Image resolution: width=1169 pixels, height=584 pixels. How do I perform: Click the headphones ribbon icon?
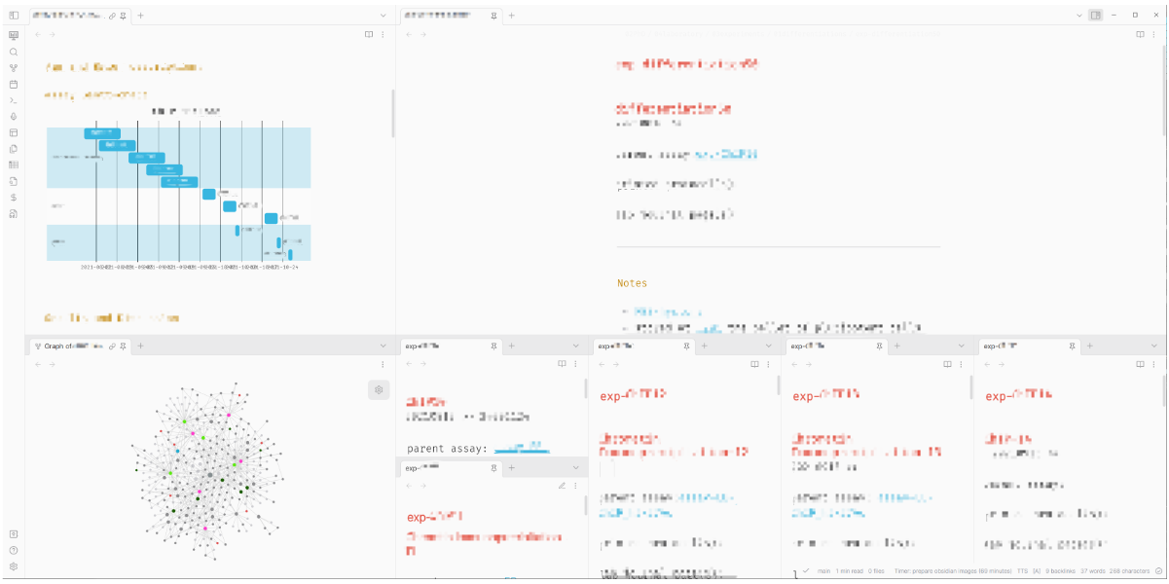(x=14, y=213)
